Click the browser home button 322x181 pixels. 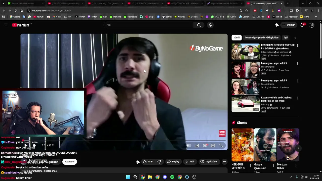click(22, 11)
